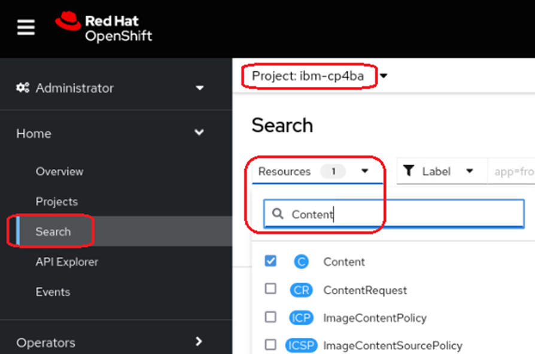Select the Content resource label

[344, 262]
